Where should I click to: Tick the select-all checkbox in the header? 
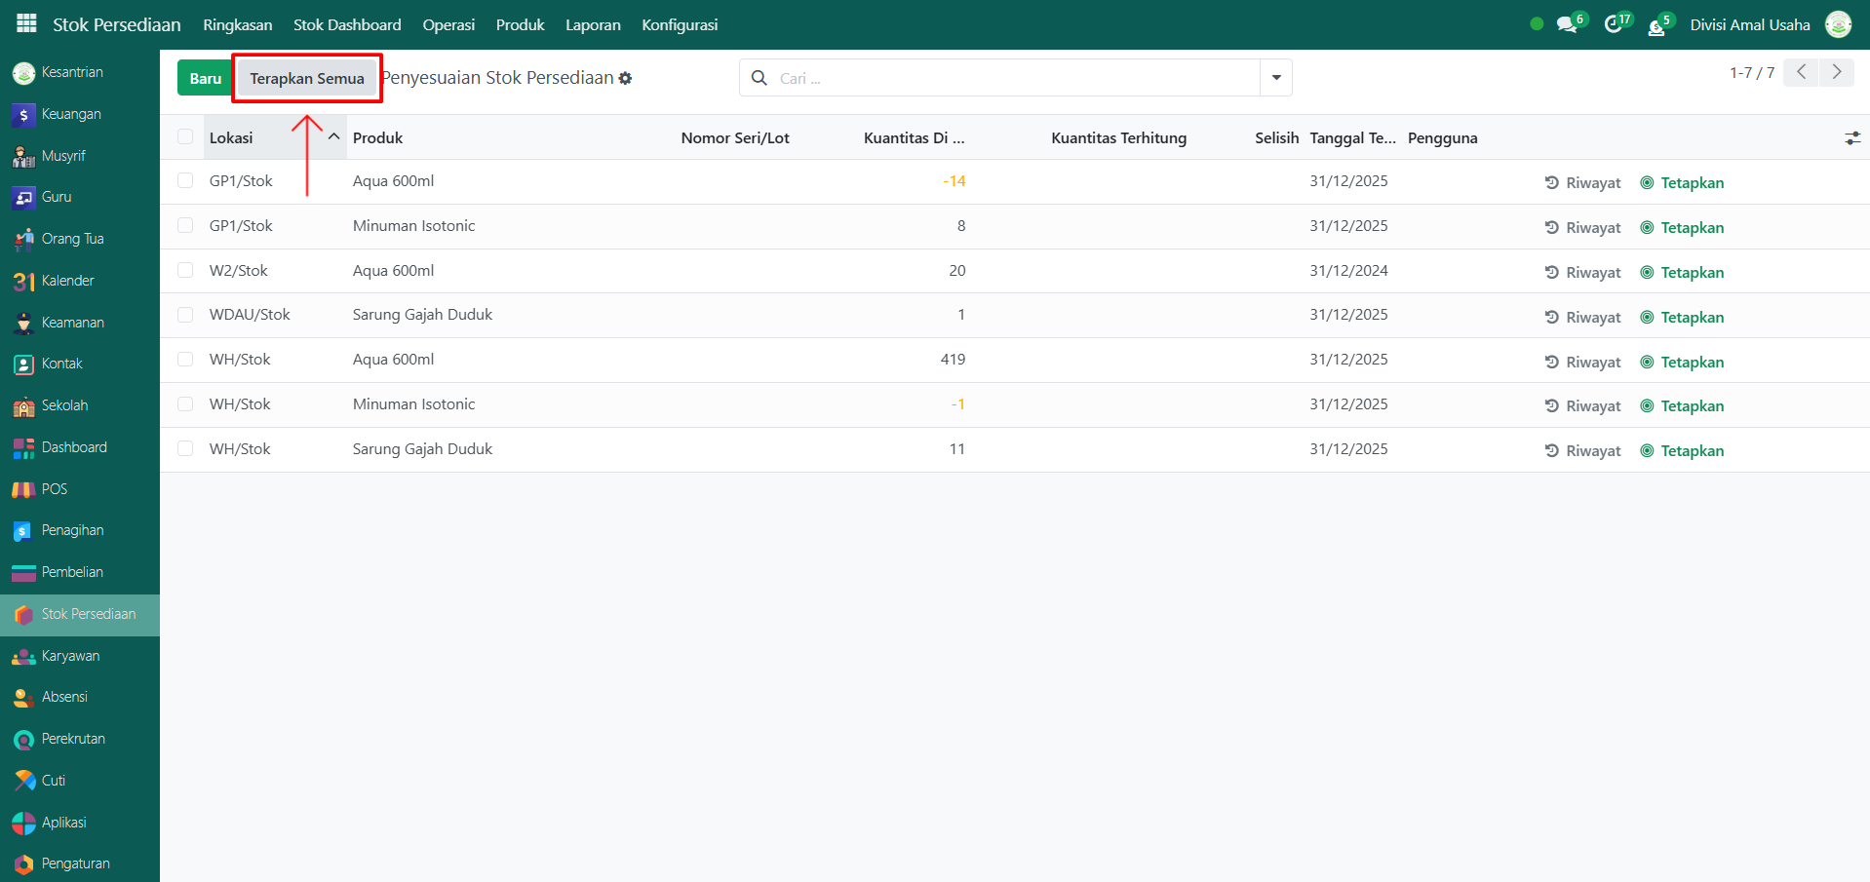point(185,137)
